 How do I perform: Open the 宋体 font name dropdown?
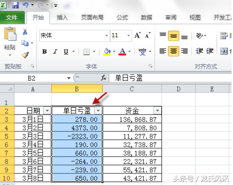point(106,36)
